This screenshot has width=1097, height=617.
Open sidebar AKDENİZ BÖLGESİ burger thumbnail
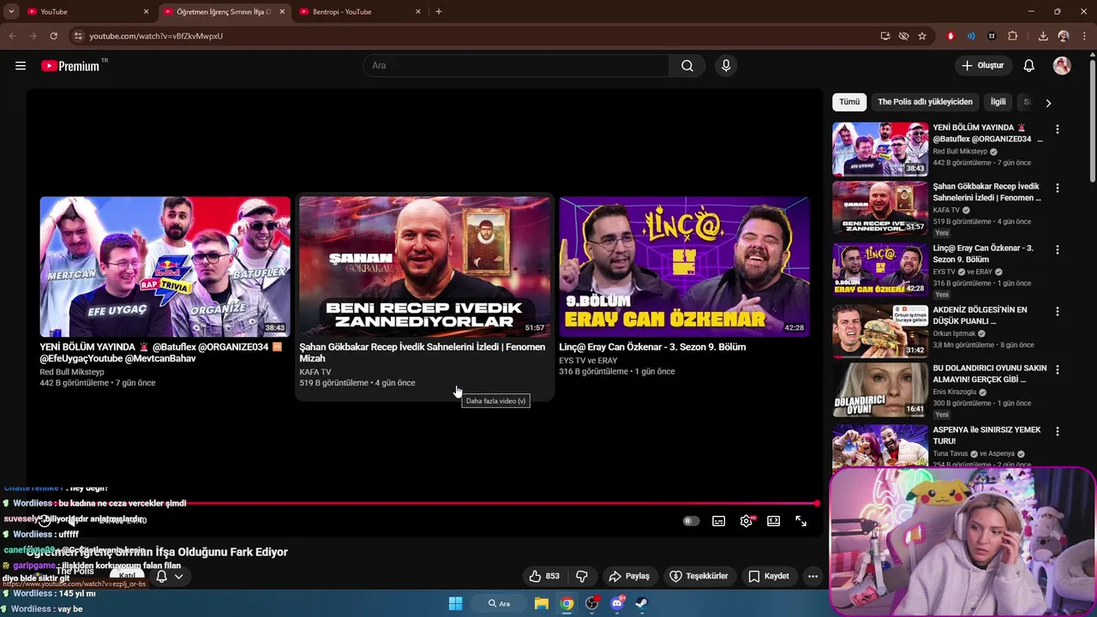pyautogui.click(x=880, y=331)
